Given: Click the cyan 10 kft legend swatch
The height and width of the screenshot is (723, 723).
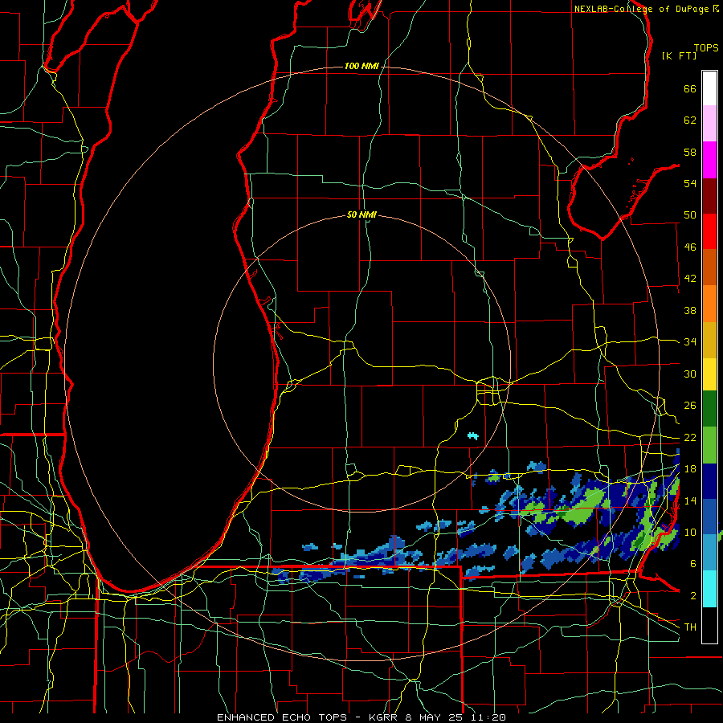Looking at the screenshot, I should (709, 589).
